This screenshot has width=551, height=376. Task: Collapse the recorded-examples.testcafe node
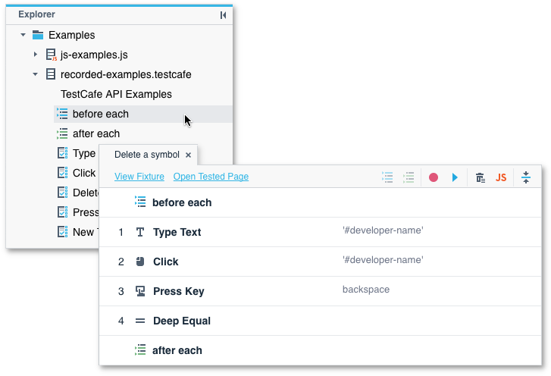click(x=35, y=74)
